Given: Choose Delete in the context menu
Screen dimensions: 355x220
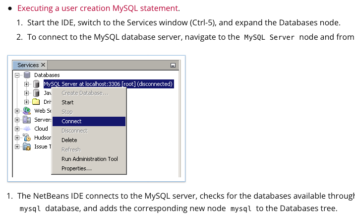Looking at the screenshot, I should coord(89,140).
